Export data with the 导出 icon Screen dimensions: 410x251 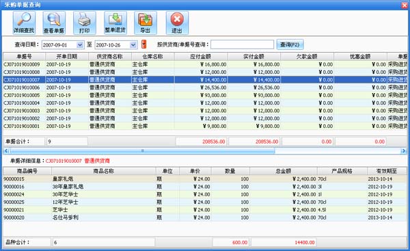146,23
